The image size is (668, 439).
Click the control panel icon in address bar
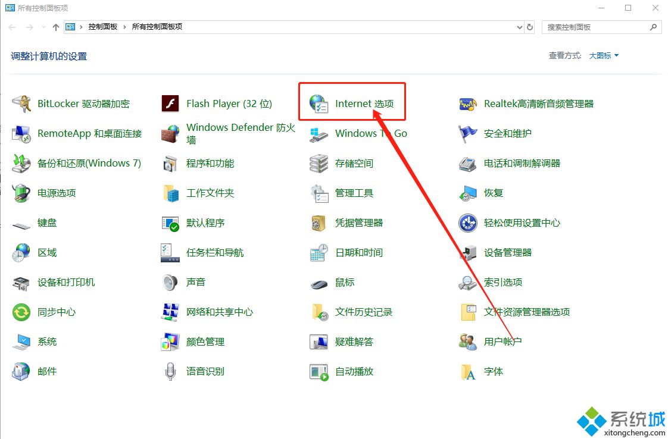(x=70, y=27)
